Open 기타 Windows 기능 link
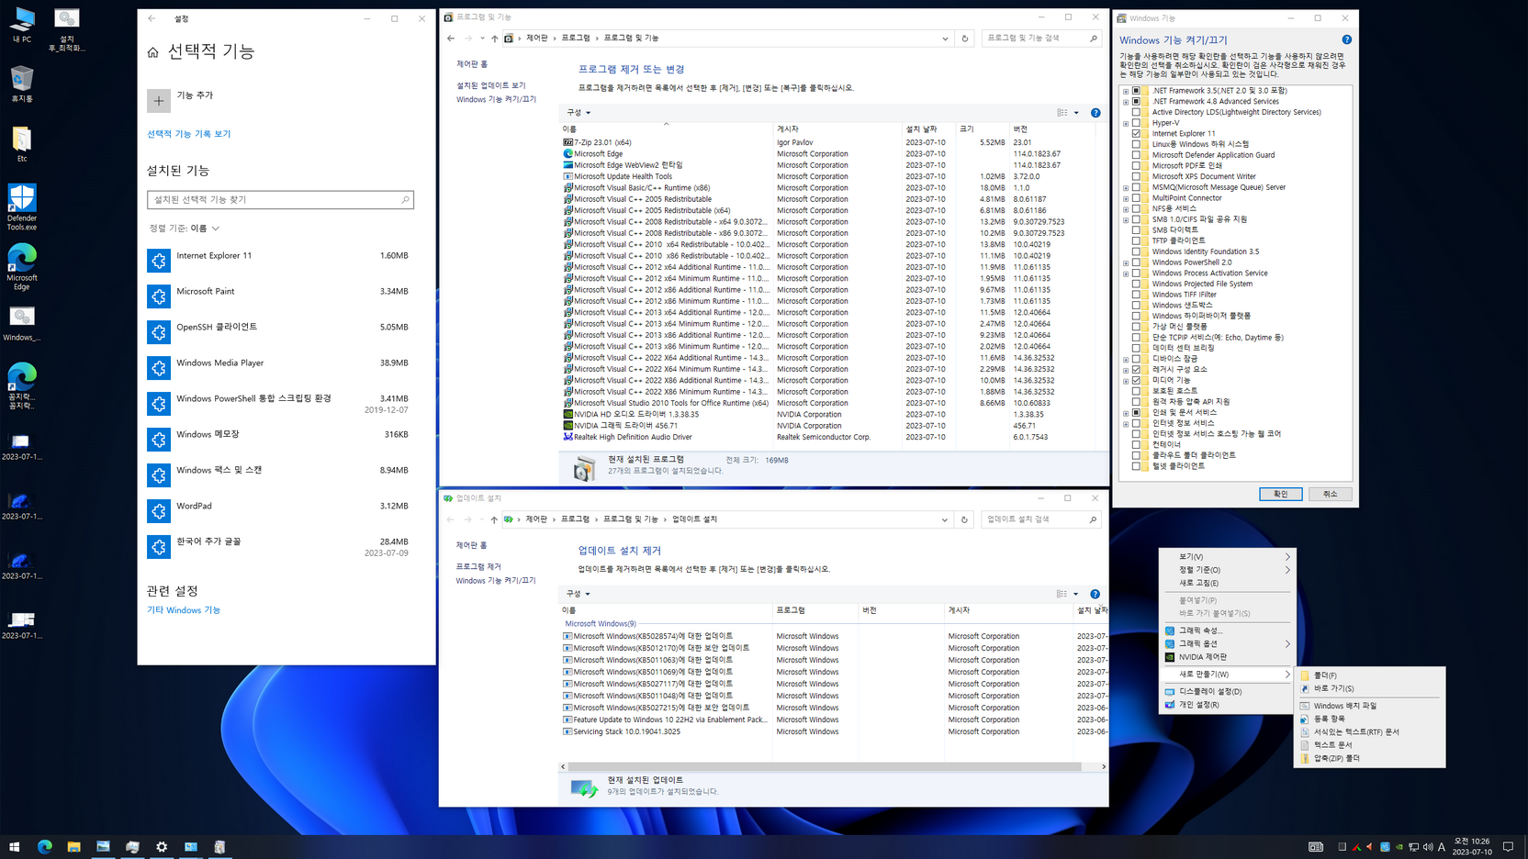1528x859 pixels. coord(184,610)
